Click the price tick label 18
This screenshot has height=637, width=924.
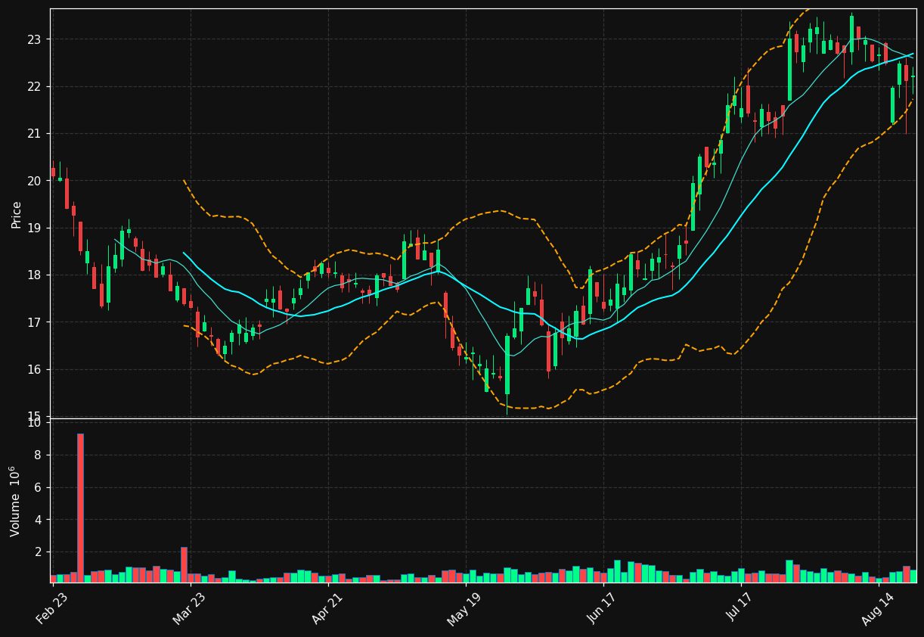[x=36, y=275]
